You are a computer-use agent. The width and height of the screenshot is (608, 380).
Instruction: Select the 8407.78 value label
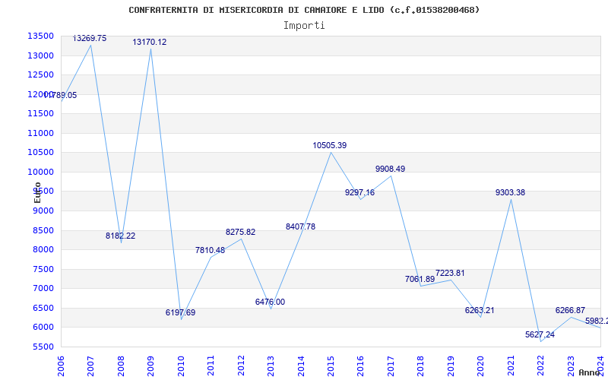pos(300,226)
